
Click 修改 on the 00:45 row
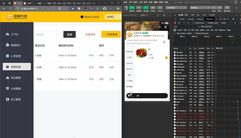pos(91,55)
